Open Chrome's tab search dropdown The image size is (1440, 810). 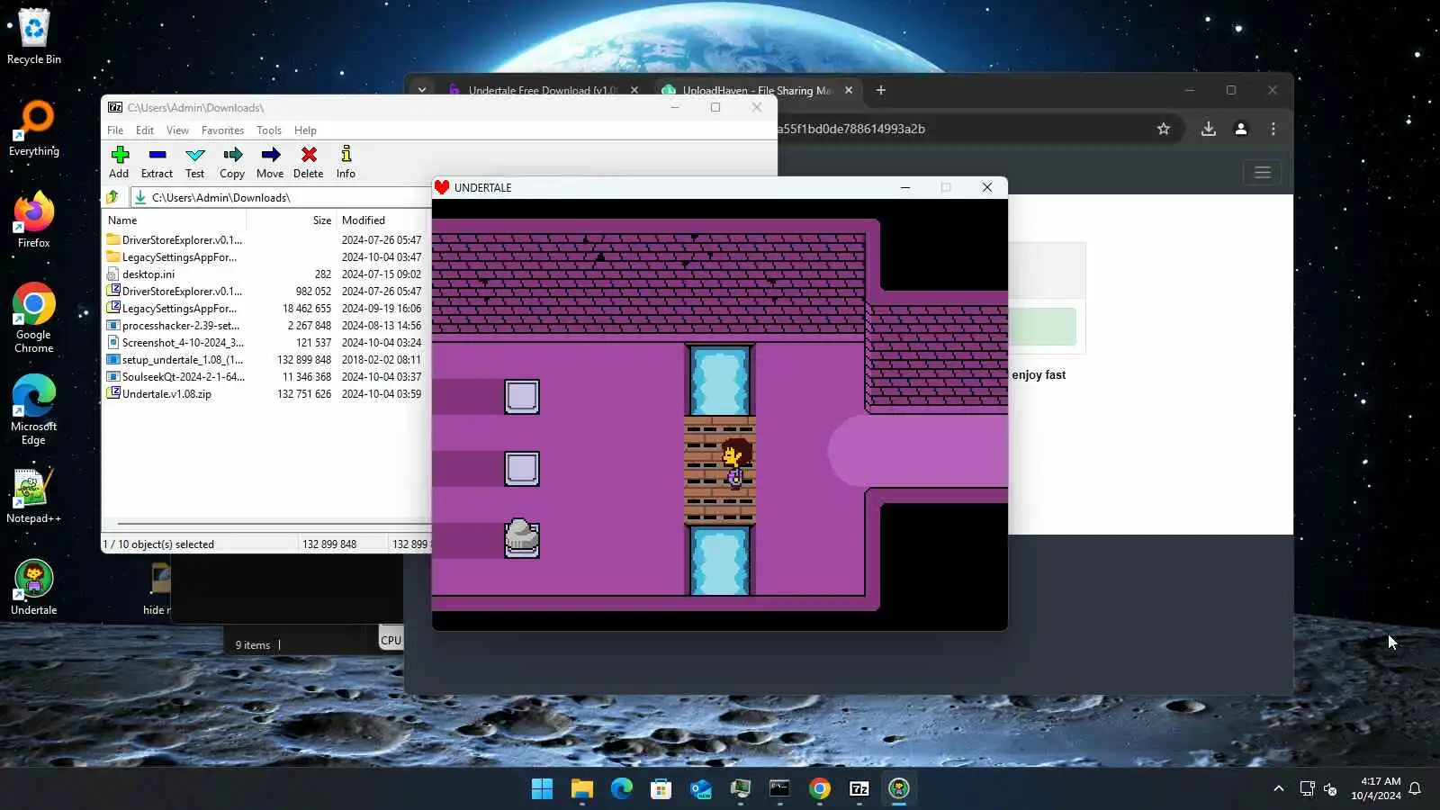(421, 90)
